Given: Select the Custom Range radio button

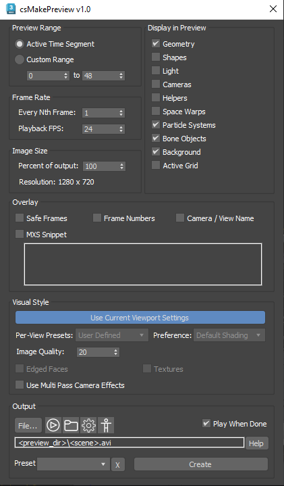Looking at the screenshot, I should (20, 59).
